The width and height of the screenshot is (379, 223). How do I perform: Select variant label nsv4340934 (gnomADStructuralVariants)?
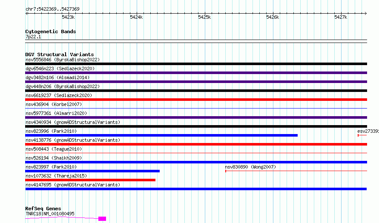coord(73,122)
